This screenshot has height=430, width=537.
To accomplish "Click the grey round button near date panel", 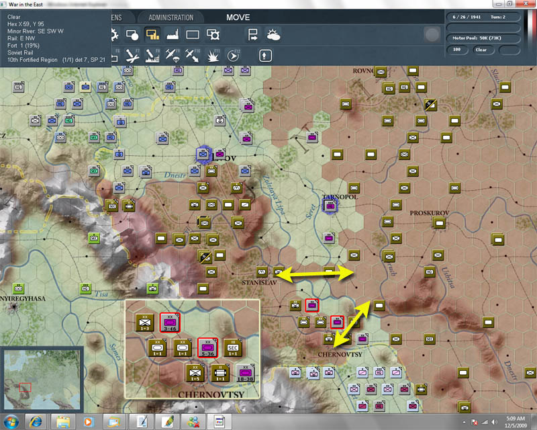I will [x=432, y=35].
